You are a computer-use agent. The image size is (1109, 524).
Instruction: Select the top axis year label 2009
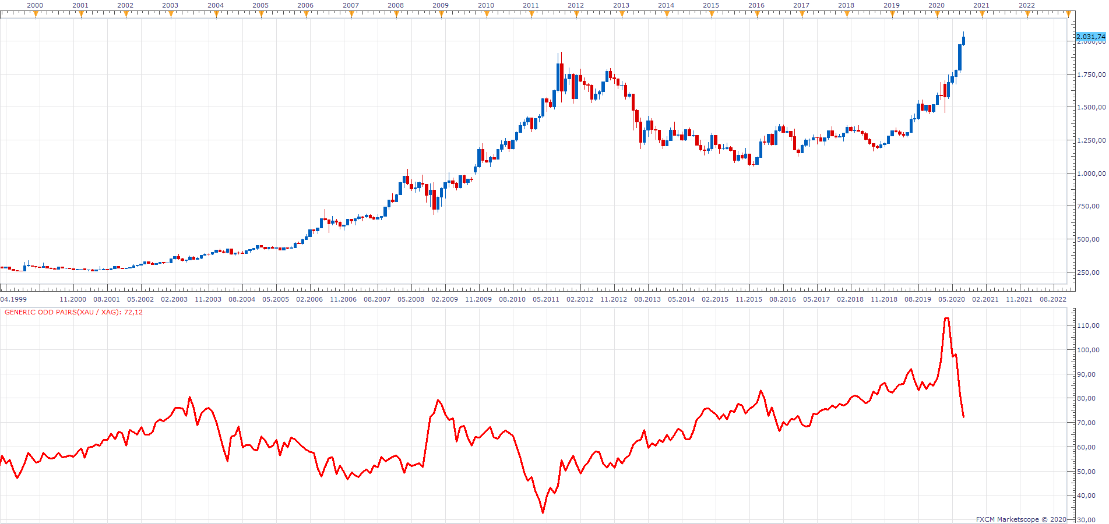[x=441, y=5]
